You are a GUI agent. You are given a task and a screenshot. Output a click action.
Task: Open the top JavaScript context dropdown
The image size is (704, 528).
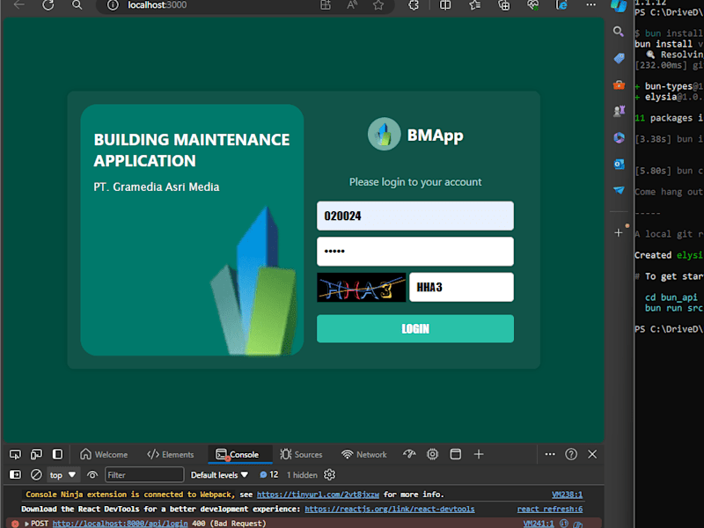[x=62, y=475]
